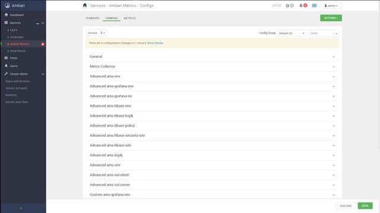Expand Advanced ams-site chevron
This screenshot has height=213, width=380.
tap(334, 165)
